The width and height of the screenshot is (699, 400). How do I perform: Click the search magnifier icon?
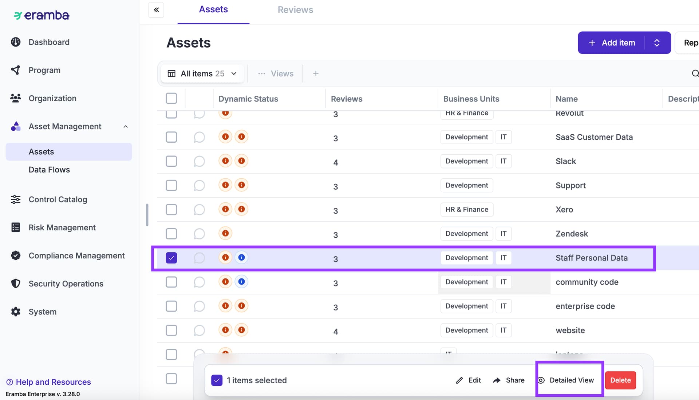695,74
